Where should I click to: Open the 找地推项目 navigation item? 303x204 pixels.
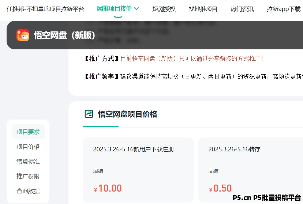203,9
